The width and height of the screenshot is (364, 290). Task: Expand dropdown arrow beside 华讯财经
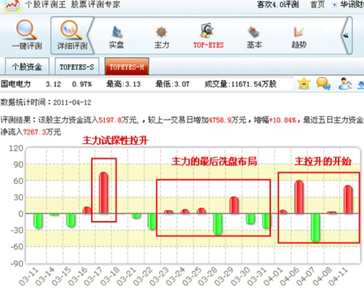click(334, 5)
